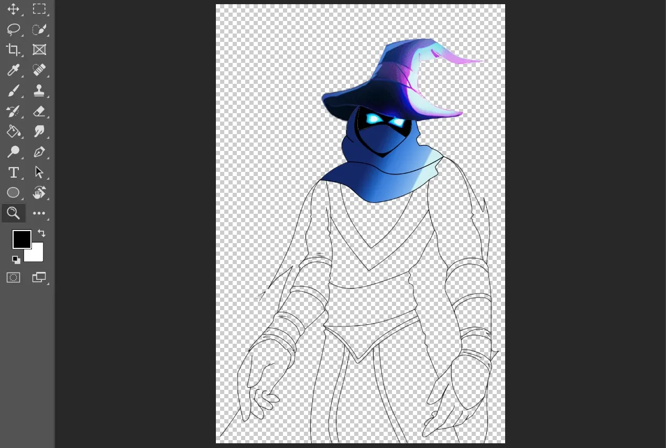Select the Frame tool
Image resolution: width=666 pixels, height=448 pixels.
(39, 50)
